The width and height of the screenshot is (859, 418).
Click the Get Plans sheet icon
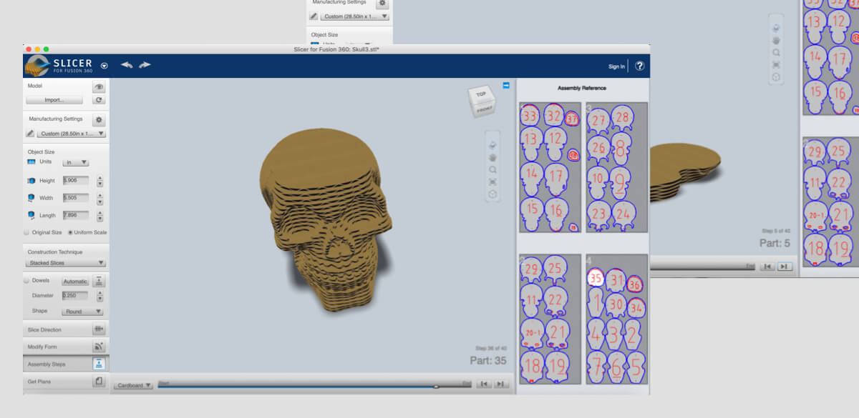pyautogui.click(x=99, y=382)
